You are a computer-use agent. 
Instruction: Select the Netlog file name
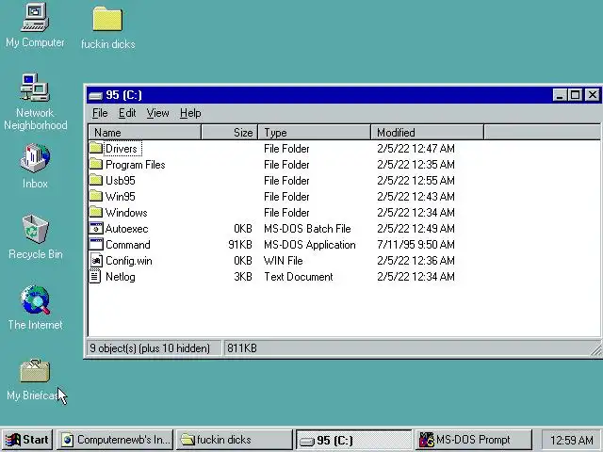click(x=120, y=277)
